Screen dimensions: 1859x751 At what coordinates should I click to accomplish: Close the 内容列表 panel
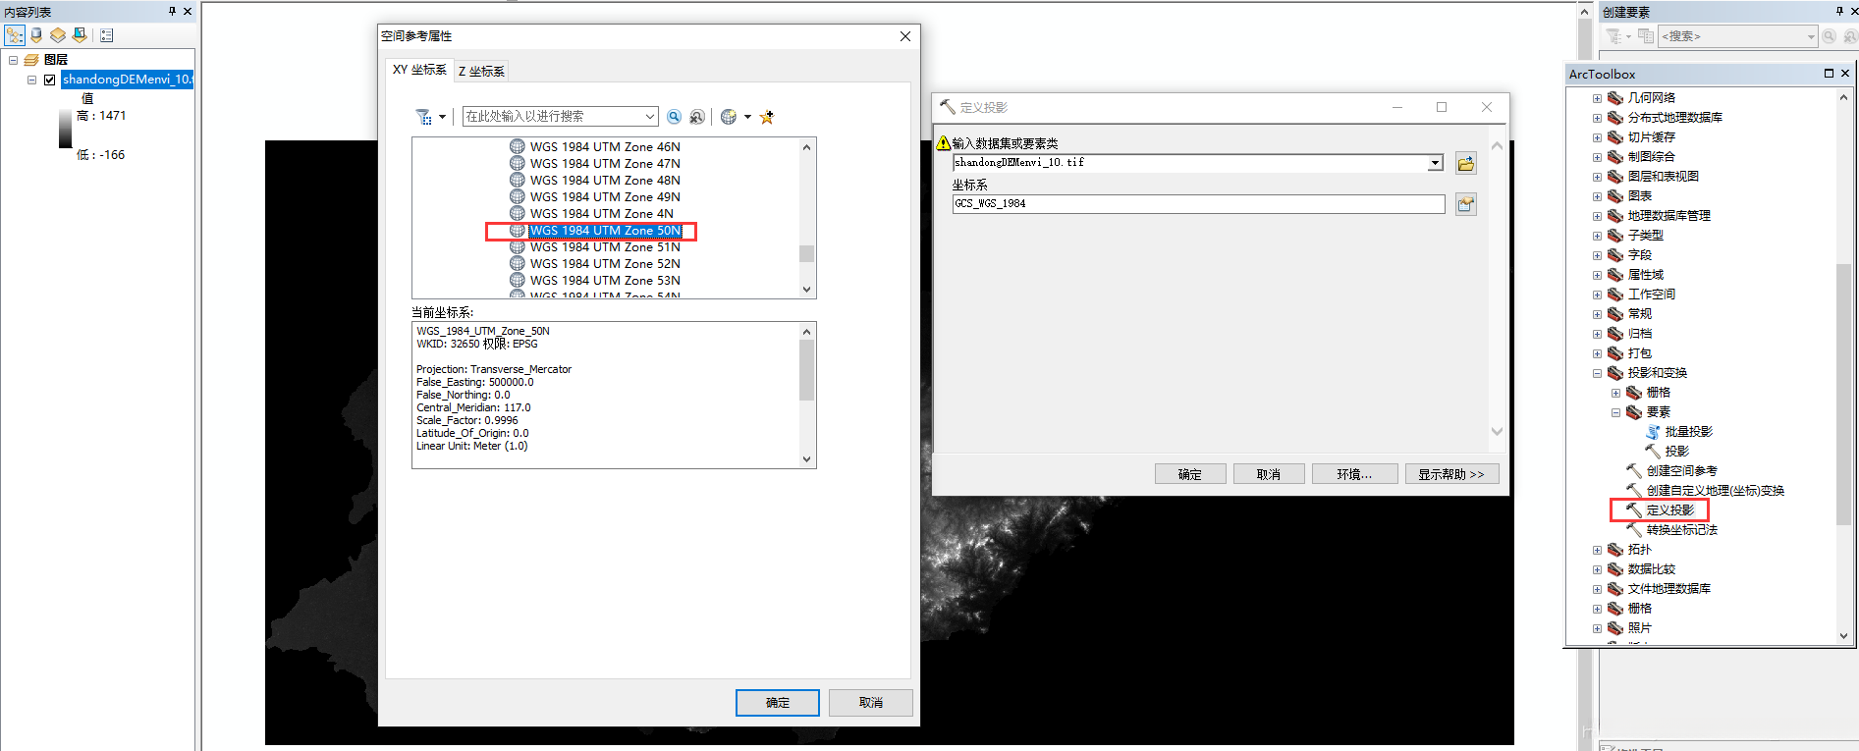[188, 11]
